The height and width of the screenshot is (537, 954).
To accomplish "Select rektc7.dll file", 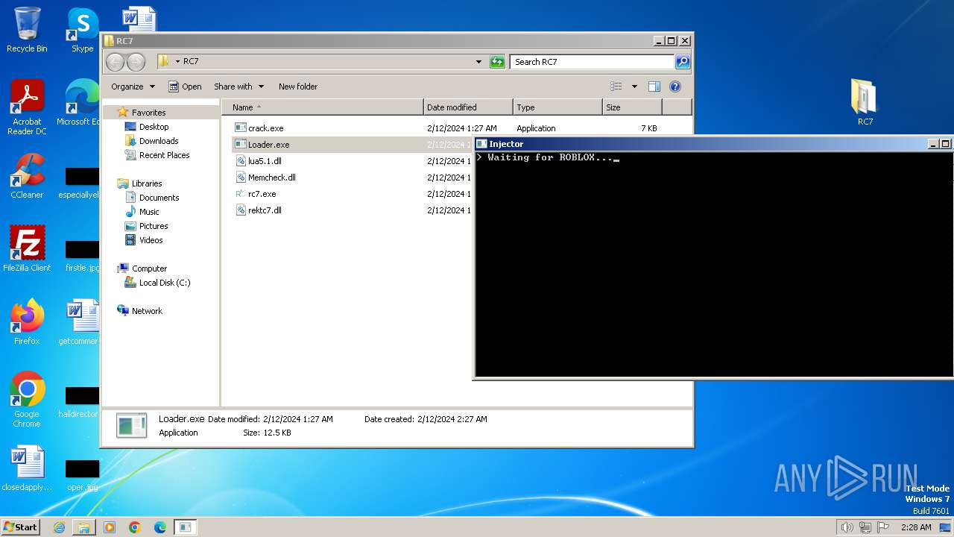I will pos(258,210).
